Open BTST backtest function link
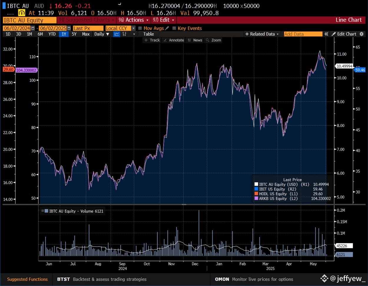This screenshot has width=368, height=286. pyautogui.click(x=102, y=279)
